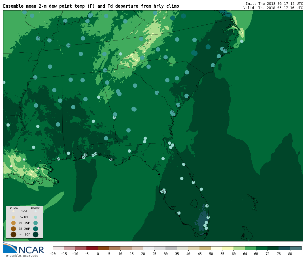The width and height of the screenshot is (306, 259).
Task: Pick the 10 to 15 tan colorbar swatch
Action: (126, 248)
